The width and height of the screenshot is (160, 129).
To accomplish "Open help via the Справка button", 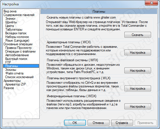I will 122,123.
